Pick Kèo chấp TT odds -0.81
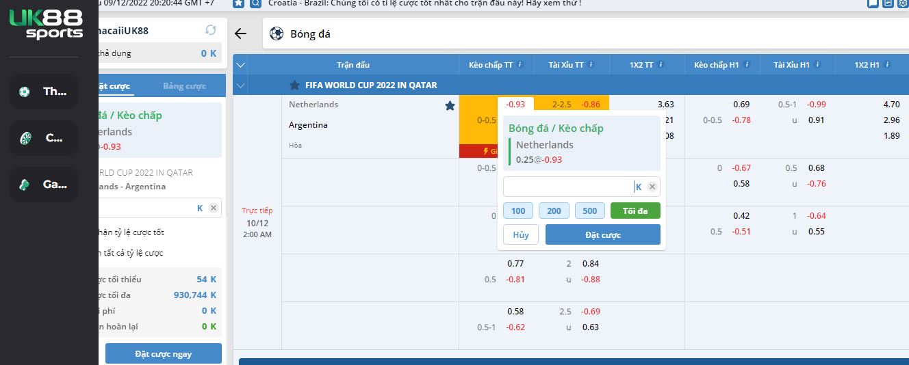Image resolution: width=909 pixels, height=365 pixels. pos(515,280)
